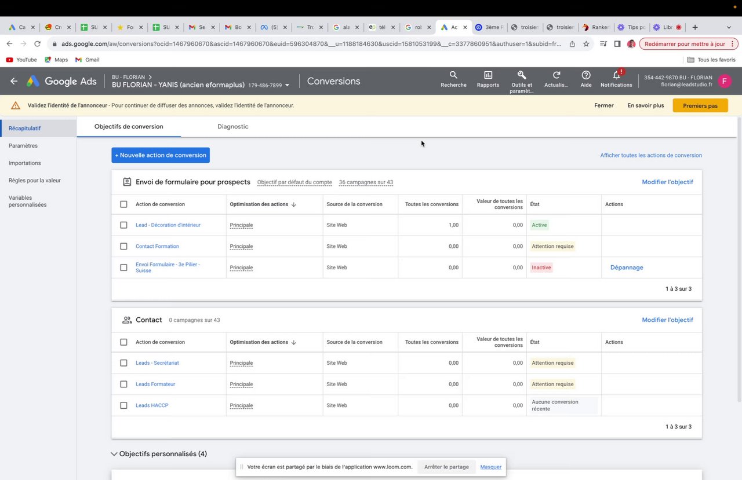Viewport: 742px width, 480px height.
Task: Open a new browser tab with the plus
Action: coord(695,27)
